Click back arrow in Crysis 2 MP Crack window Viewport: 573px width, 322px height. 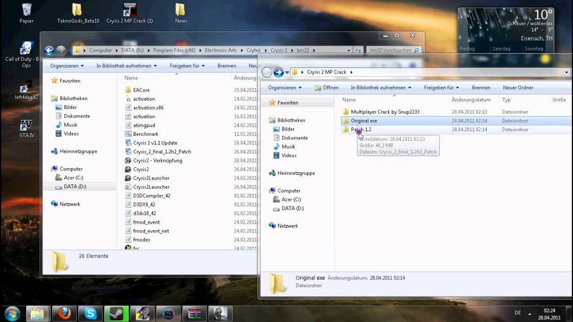267,72
